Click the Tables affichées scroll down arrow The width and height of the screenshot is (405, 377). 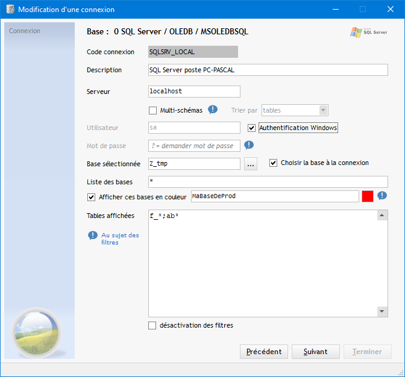(x=382, y=311)
